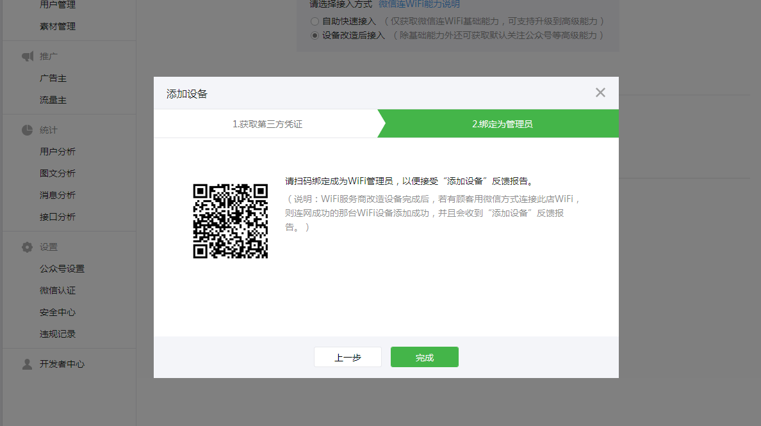The image size is (761, 426).
Task: Click the 设置 section heading
Action: 48,247
